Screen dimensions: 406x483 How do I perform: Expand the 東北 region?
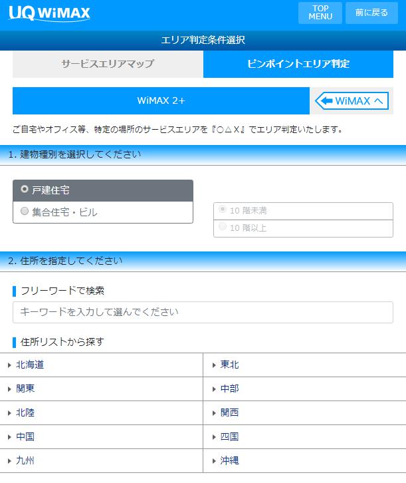click(304, 365)
